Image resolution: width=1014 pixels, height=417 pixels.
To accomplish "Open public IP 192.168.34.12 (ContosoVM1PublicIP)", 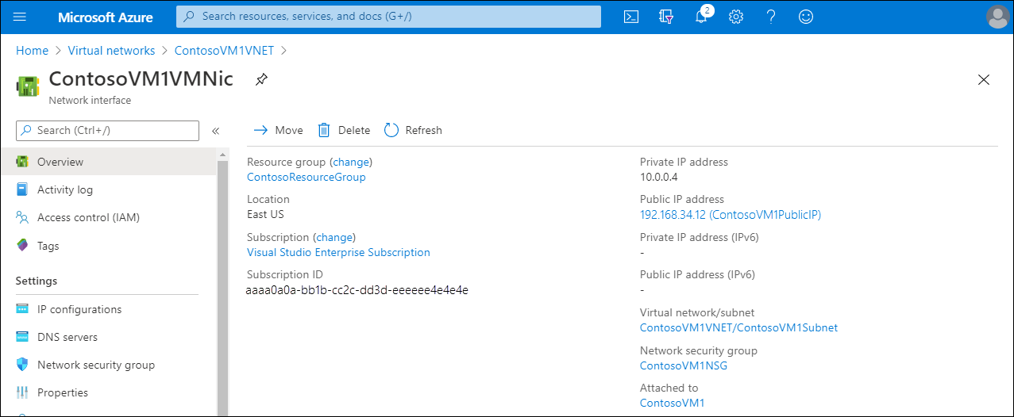I will pos(731,215).
